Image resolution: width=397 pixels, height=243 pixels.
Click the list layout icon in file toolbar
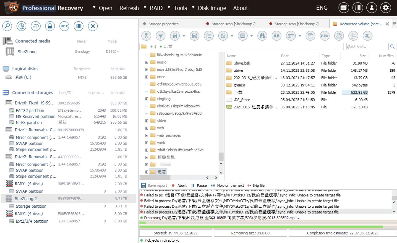243,36
